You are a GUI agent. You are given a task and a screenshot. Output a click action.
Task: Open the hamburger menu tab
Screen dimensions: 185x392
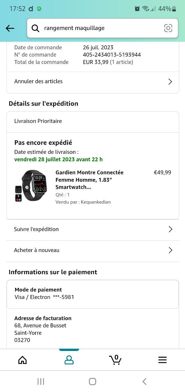pyautogui.click(x=162, y=360)
